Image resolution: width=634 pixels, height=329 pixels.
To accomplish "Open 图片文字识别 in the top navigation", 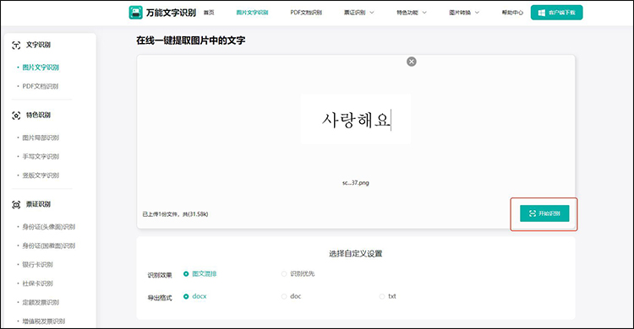I will [252, 13].
